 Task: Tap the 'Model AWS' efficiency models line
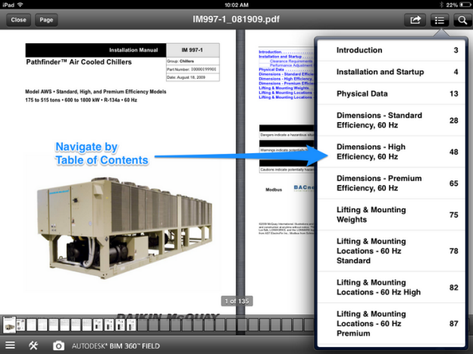[x=96, y=92]
